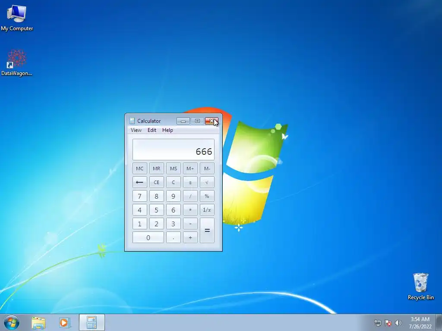Click digit 5 on the keypad

156,210
